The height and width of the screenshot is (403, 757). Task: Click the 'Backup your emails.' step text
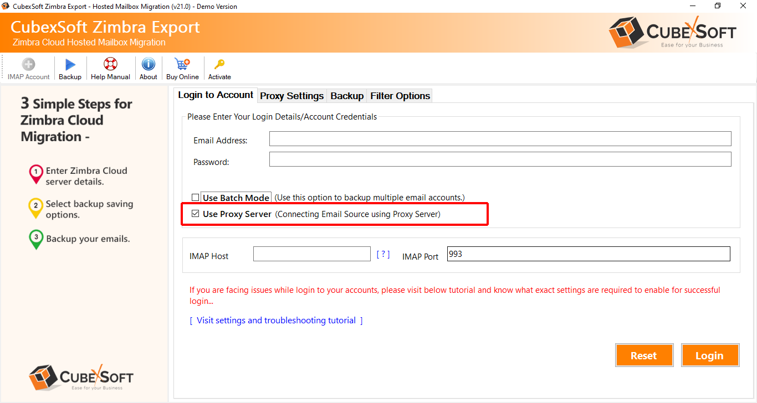click(88, 239)
